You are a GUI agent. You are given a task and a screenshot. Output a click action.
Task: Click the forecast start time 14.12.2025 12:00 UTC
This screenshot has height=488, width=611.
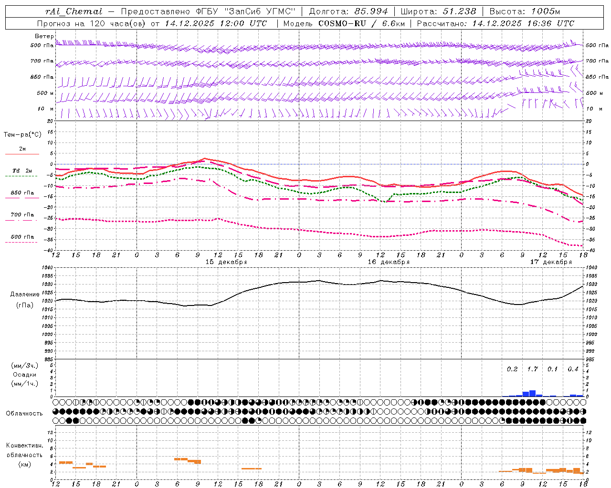click(216, 23)
